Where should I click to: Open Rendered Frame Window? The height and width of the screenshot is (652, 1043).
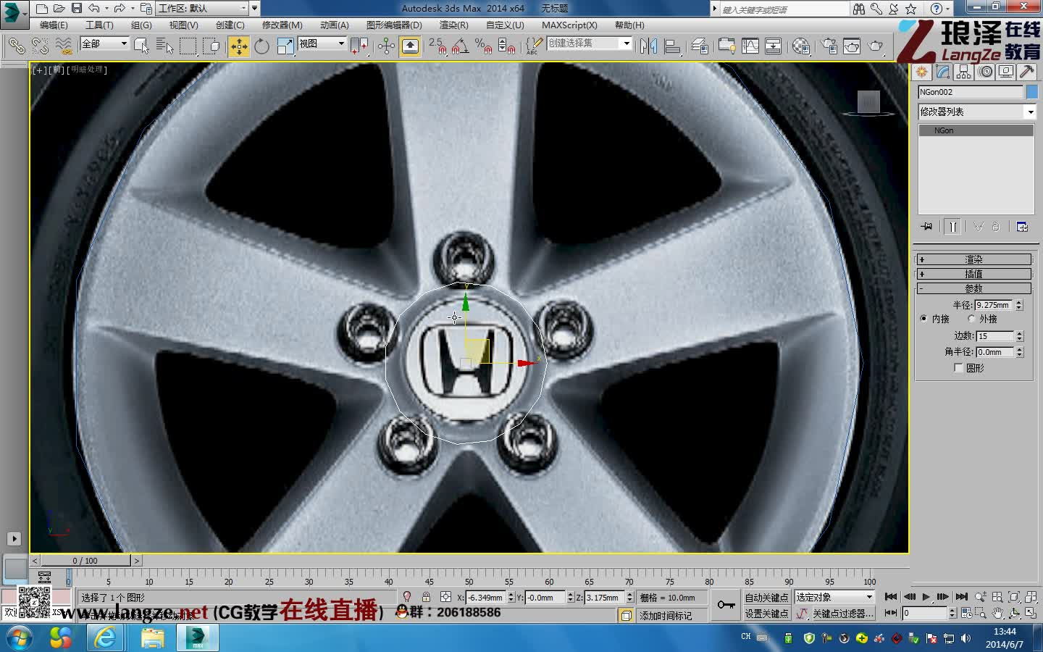click(852, 46)
